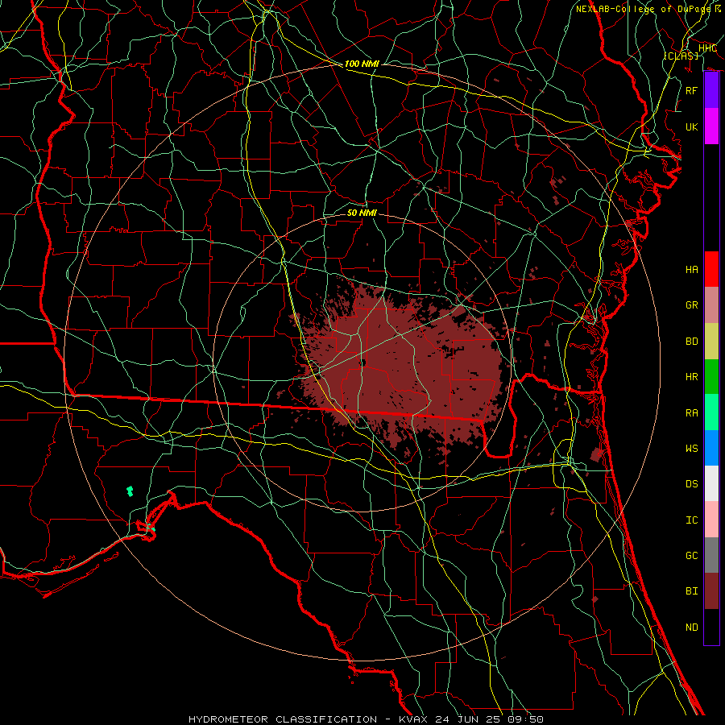Select the yellow BD legend color block
Image resolution: width=725 pixels, height=725 pixels.
(711, 341)
